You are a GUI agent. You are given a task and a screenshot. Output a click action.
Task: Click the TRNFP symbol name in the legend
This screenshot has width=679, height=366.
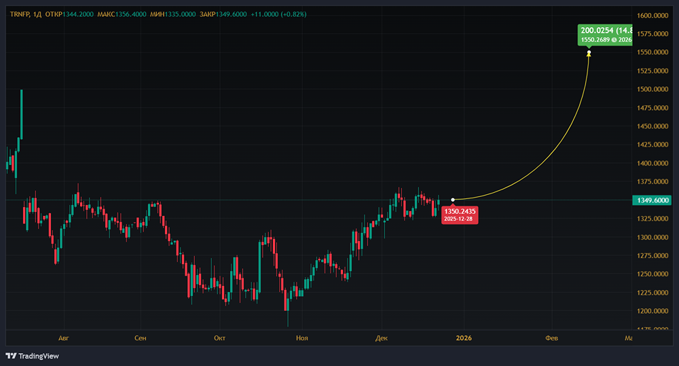19,14
